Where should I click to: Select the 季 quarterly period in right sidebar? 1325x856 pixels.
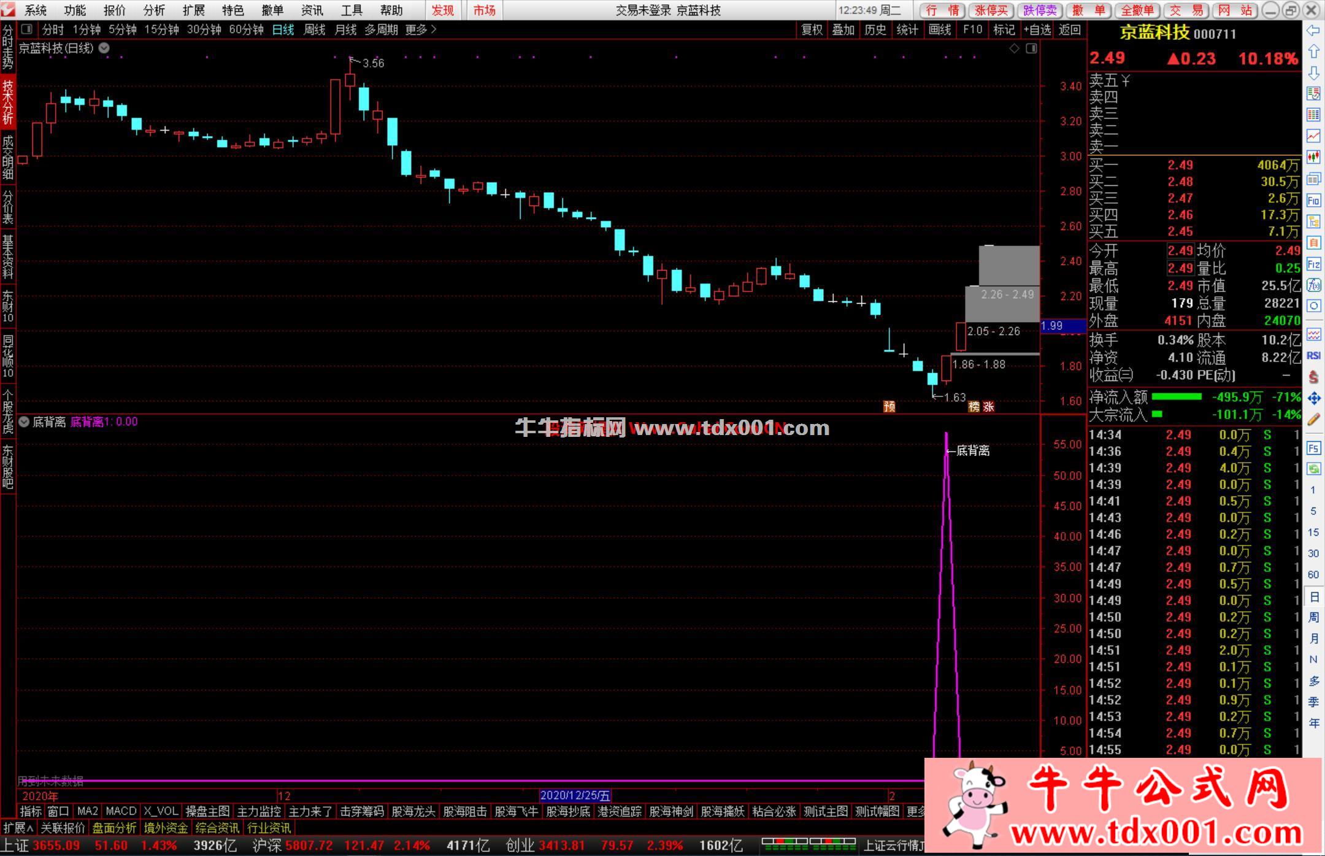coord(1313,701)
